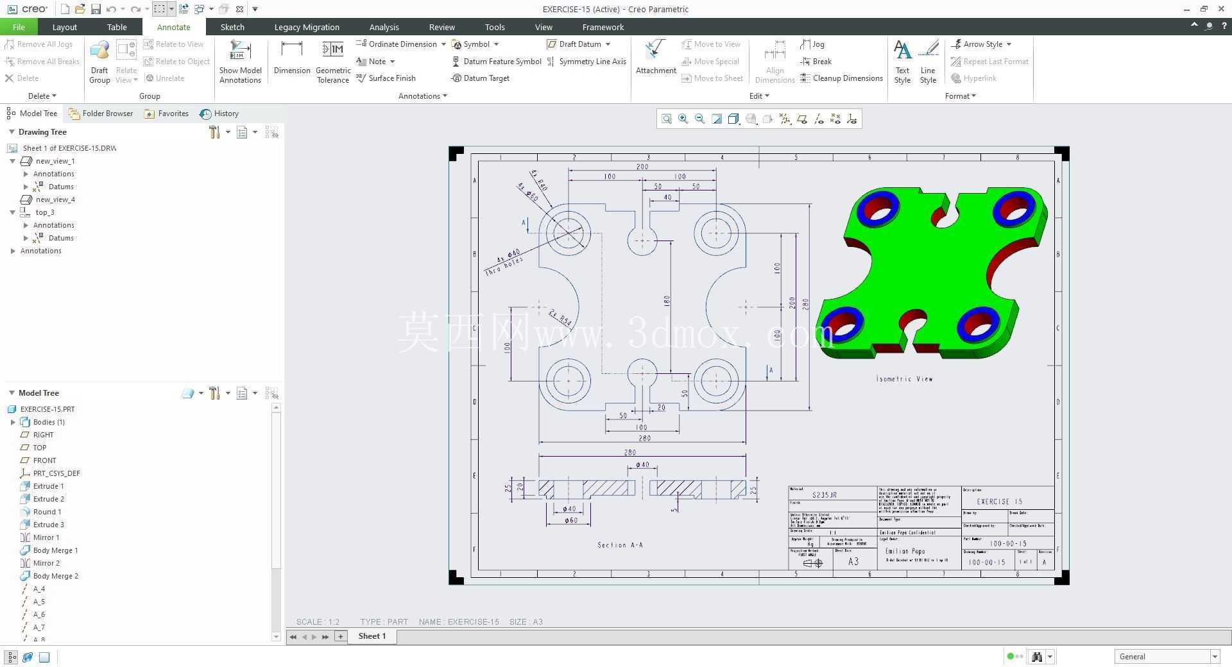This screenshot has width=1232, height=667.
Task: Toggle model tree display icon in status bar
Action: click(12, 657)
